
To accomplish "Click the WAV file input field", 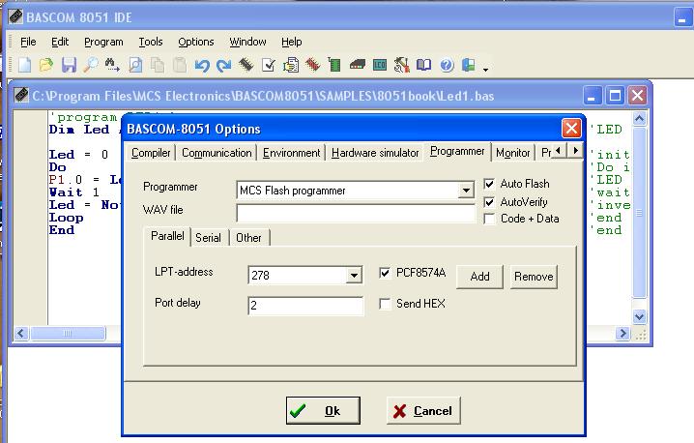I will (356, 214).
